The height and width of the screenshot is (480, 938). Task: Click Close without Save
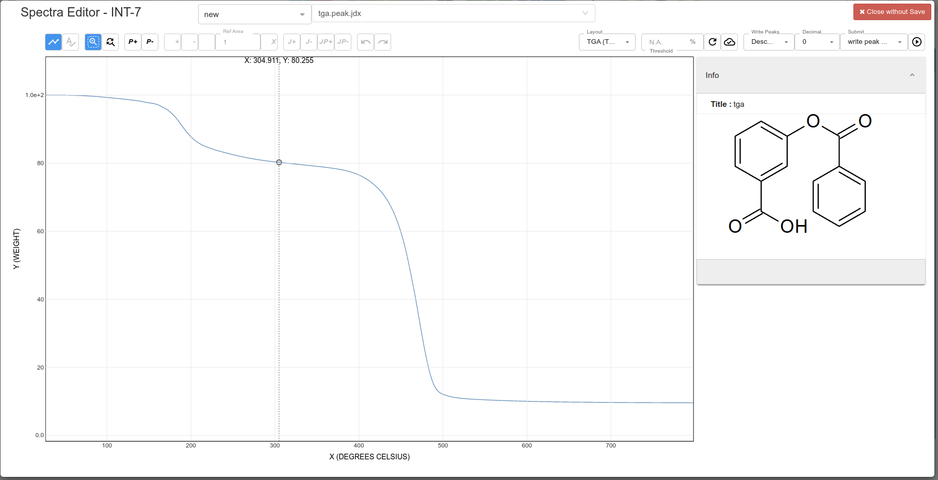coord(892,11)
